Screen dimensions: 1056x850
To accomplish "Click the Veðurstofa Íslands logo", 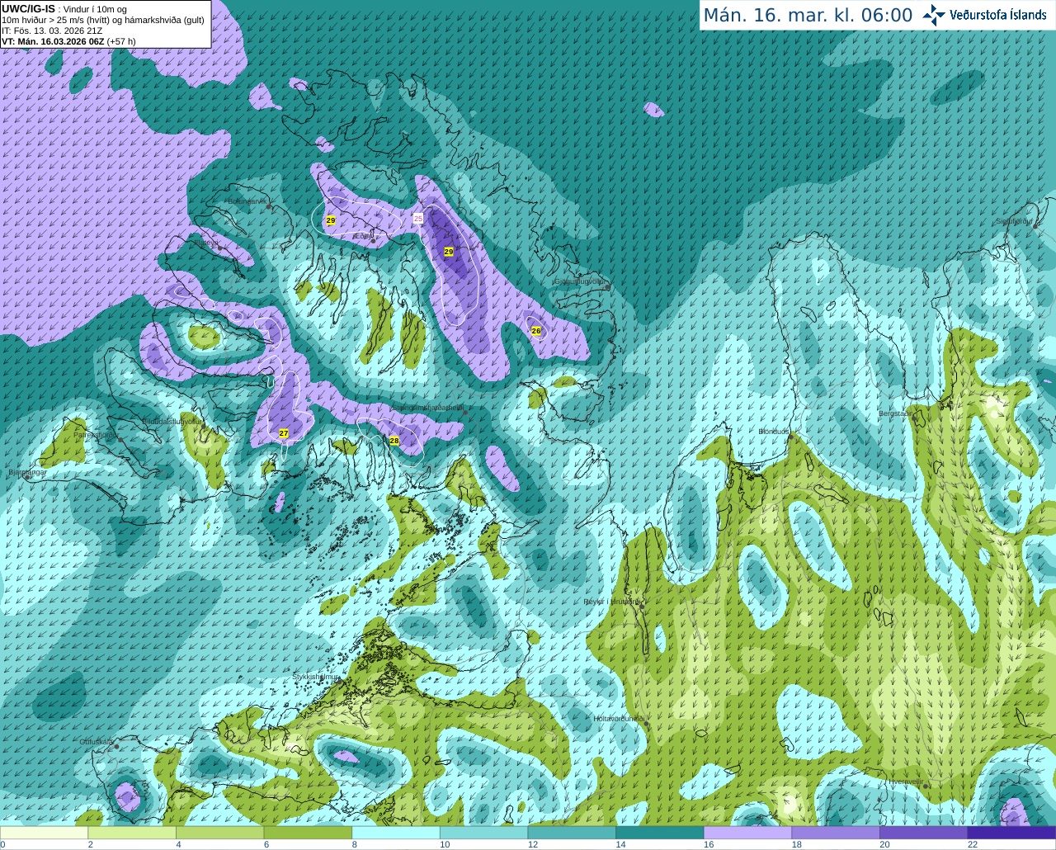I will pyautogui.click(x=984, y=15).
